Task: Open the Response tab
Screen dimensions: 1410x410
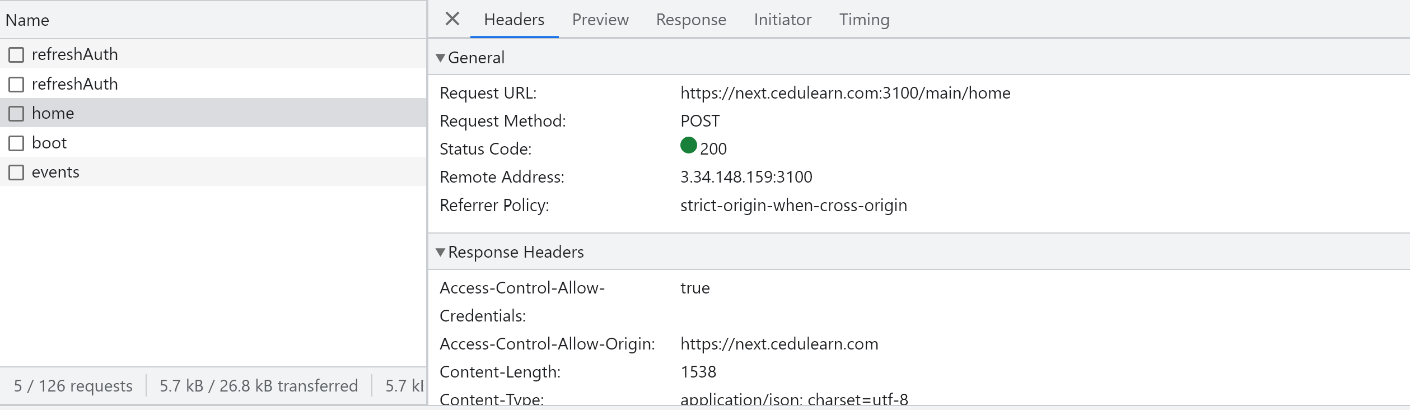Action: click(691, 20)
